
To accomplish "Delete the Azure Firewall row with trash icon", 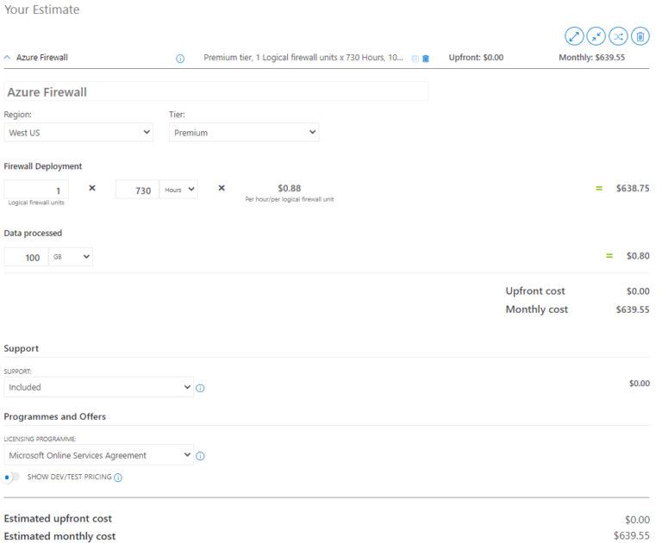I will coord(426,59).
